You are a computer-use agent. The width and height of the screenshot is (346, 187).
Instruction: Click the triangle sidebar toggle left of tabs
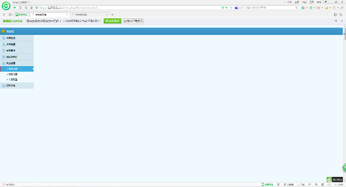pyautogui.click(x=4, y=15)
